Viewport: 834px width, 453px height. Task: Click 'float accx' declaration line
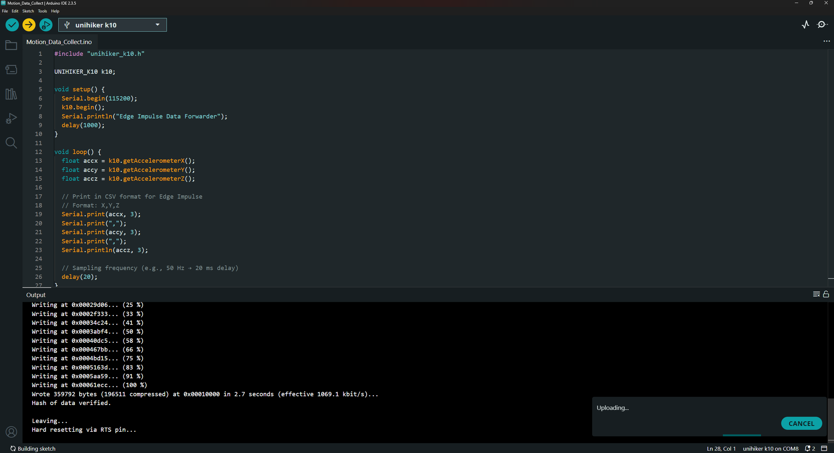point(128,161)
